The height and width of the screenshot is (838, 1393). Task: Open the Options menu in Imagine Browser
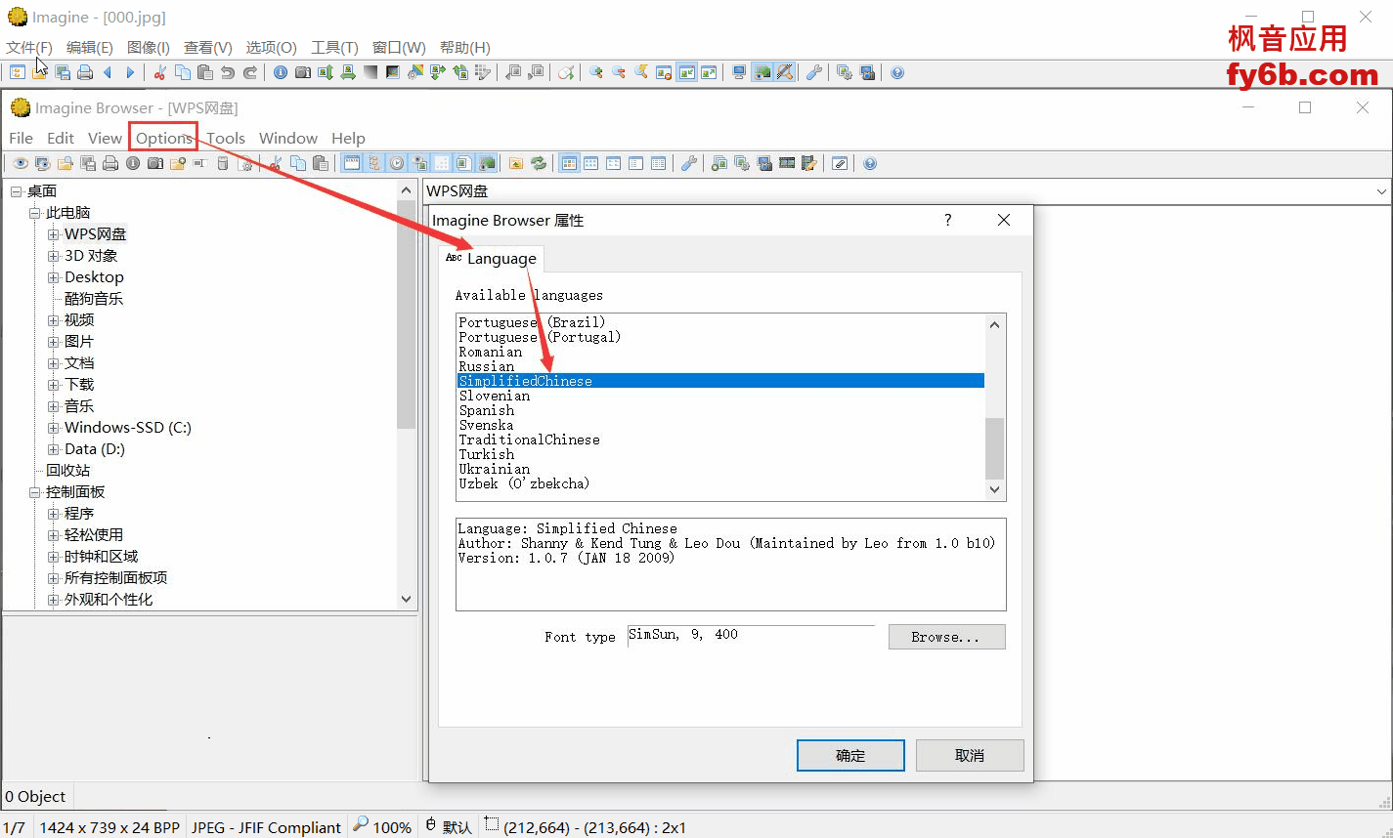(x=164, y=138)
